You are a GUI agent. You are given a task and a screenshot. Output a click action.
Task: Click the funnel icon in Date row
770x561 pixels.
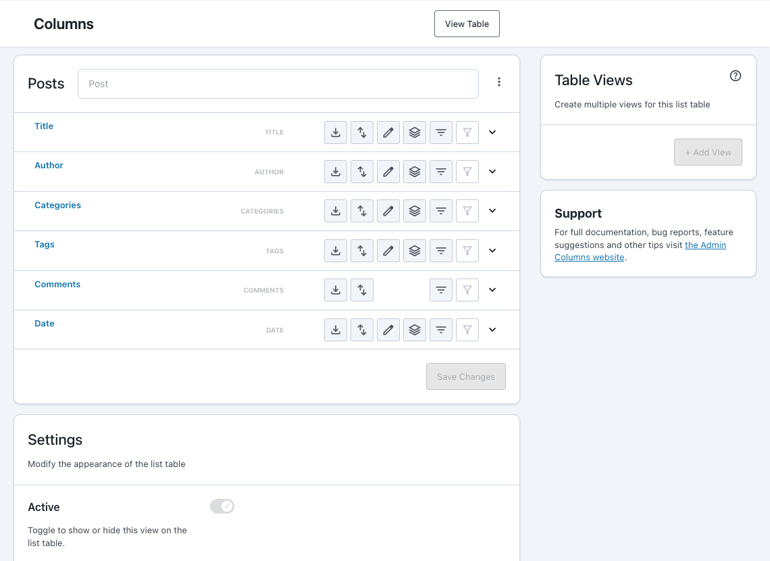467,330
